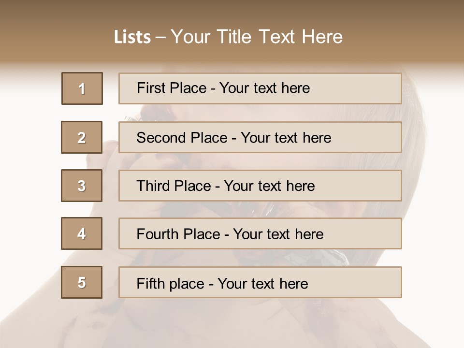Select the number 4 box
Image resolution: width=464 pixels, height=348 pixels.
tap(82, 233)
